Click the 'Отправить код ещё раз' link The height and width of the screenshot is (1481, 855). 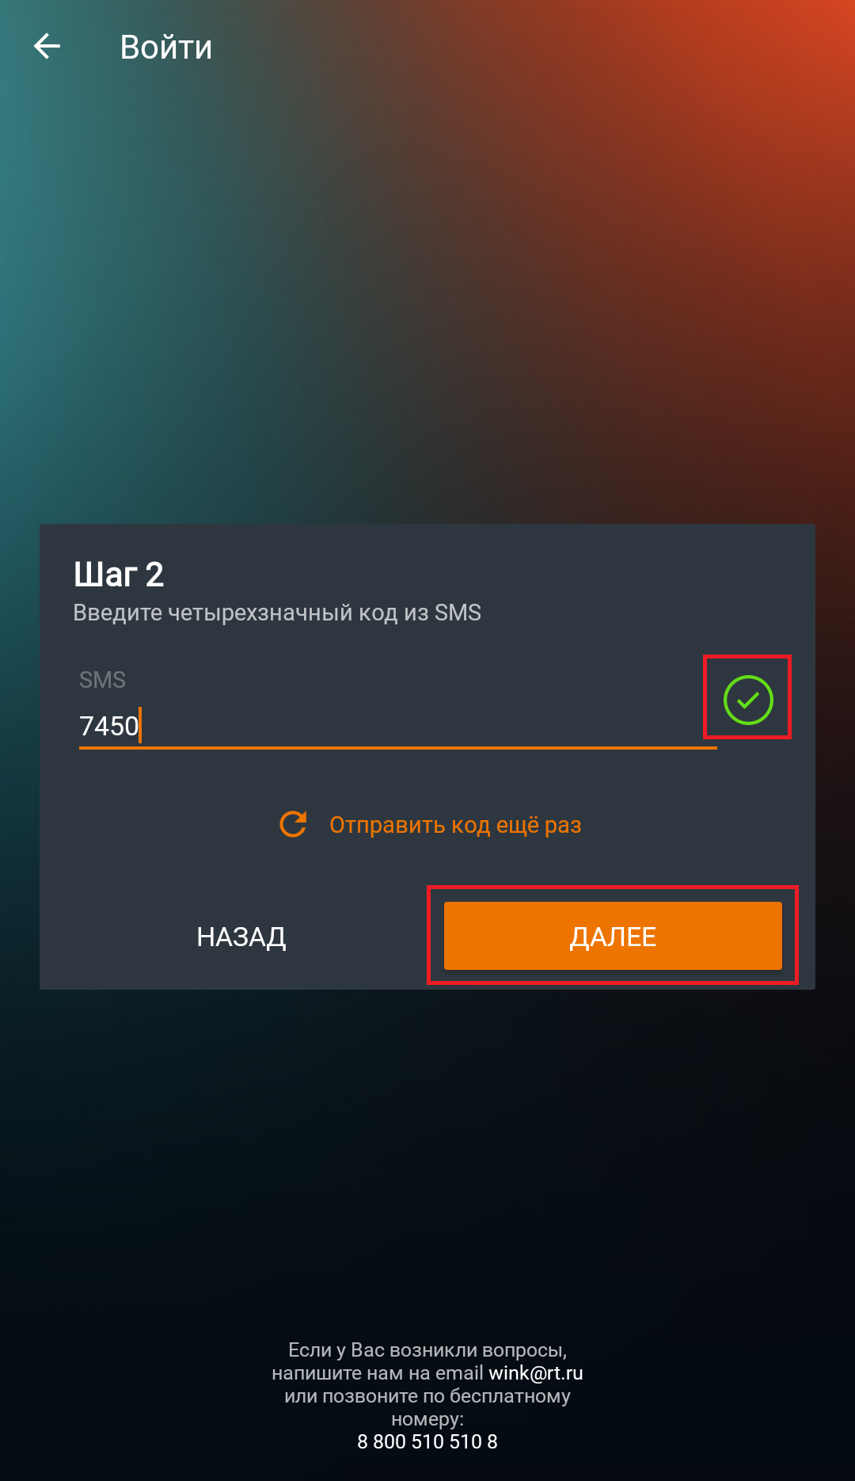pos(455,825)
